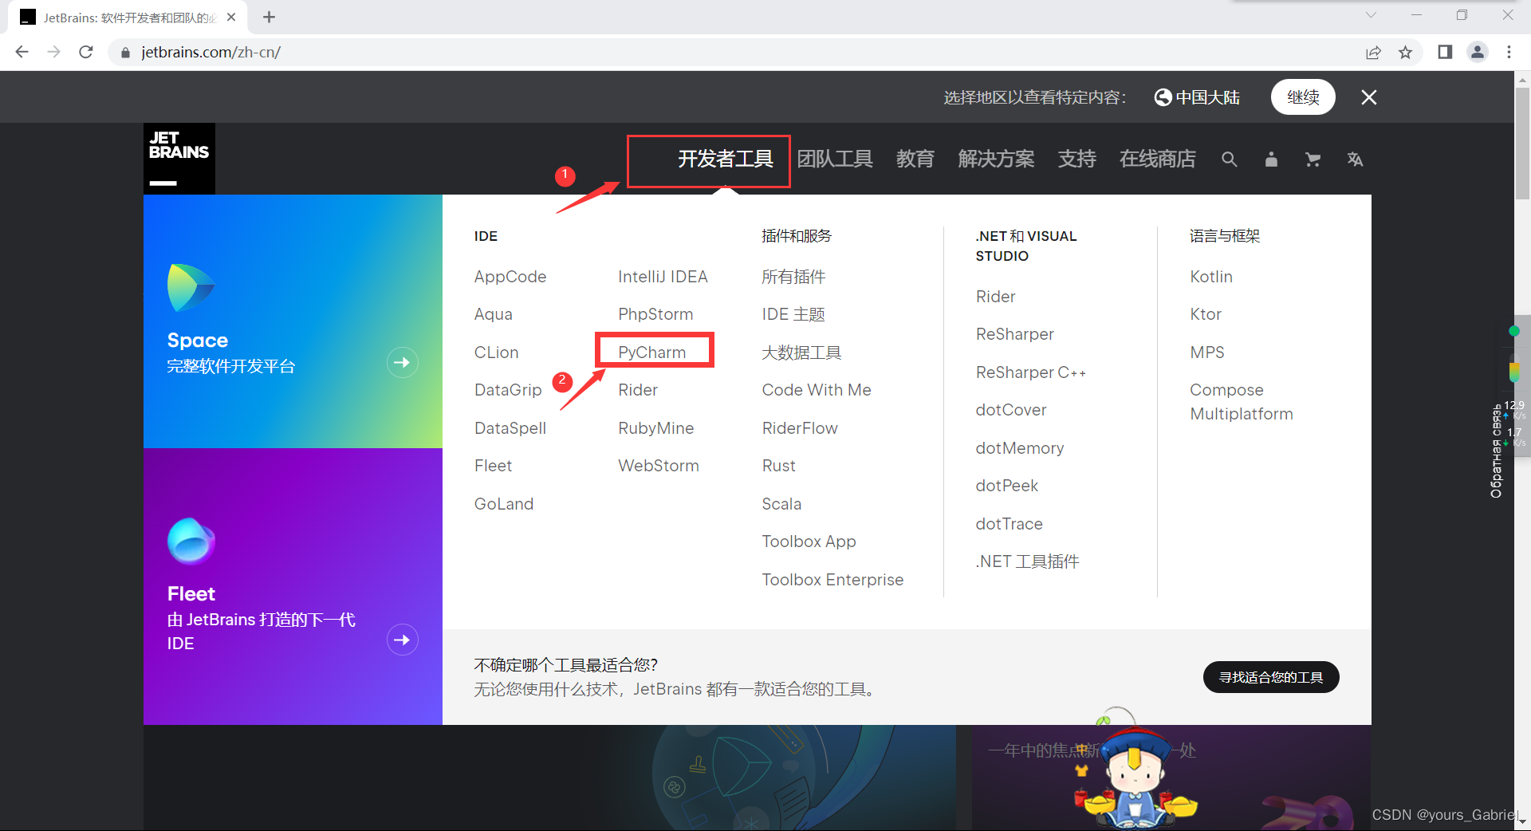Open the 支持 menu

[1076, 160]
